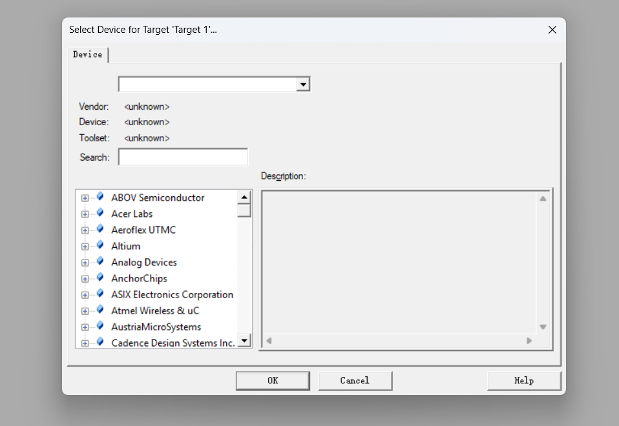Select Aeroflex UTMC in vendor list
Viewport: 619px width, 426px height.
(143, 230)
